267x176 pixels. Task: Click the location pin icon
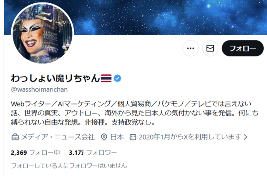pyautogui.click(x=104, y=137)
